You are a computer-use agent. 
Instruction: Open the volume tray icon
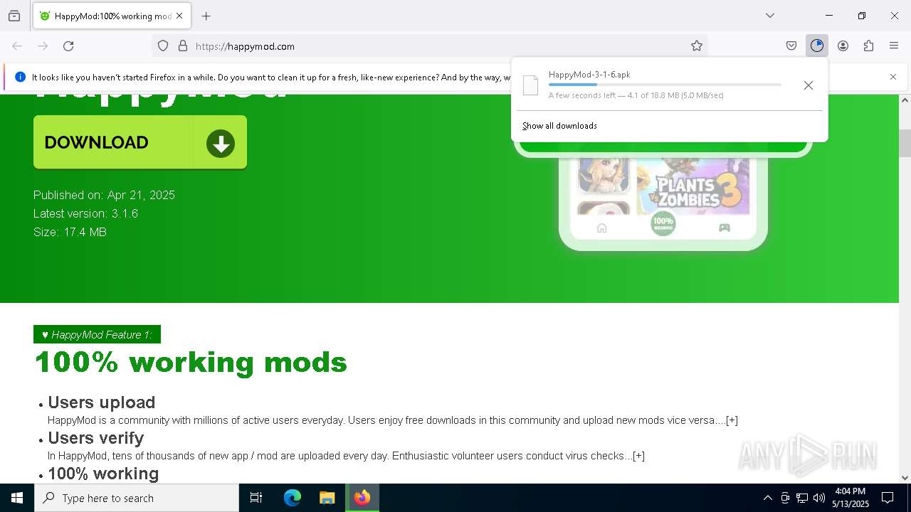point(819,498)
